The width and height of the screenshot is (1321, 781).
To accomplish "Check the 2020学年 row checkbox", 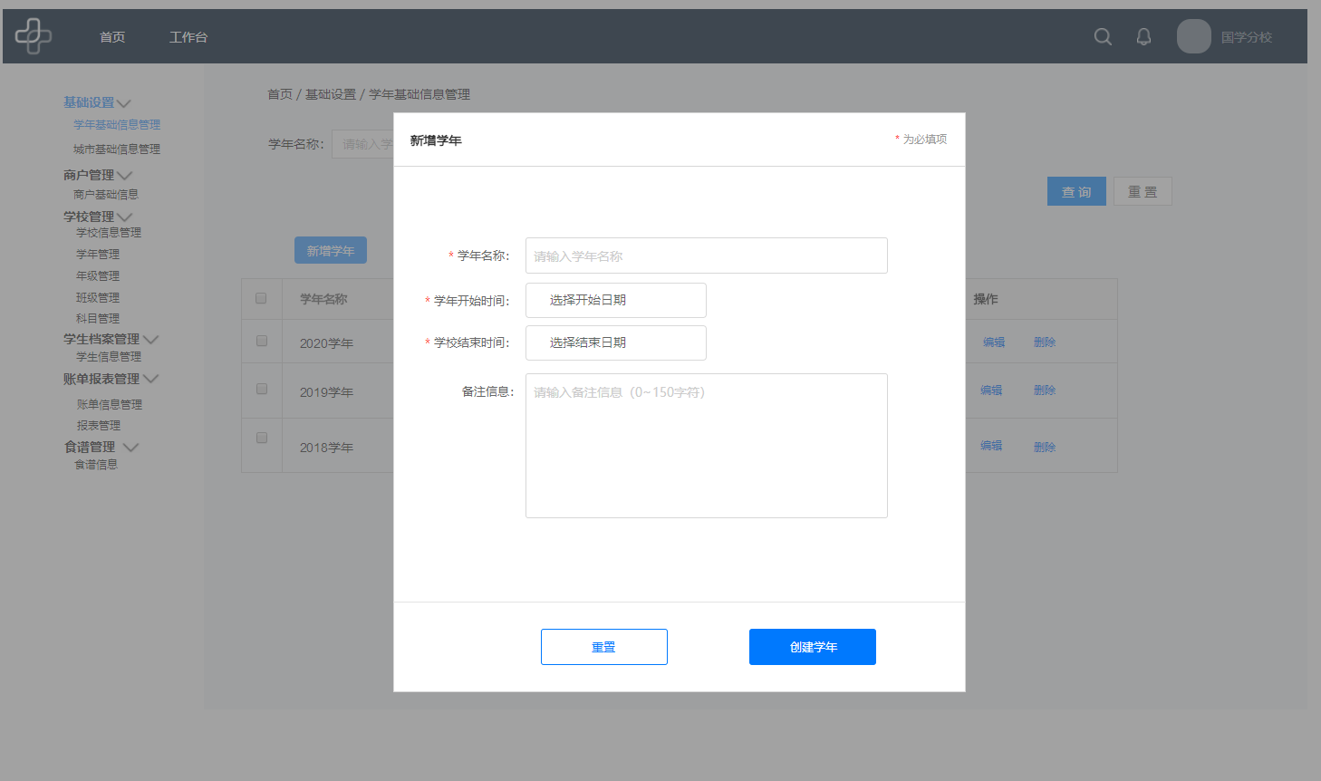I will 262,341.
